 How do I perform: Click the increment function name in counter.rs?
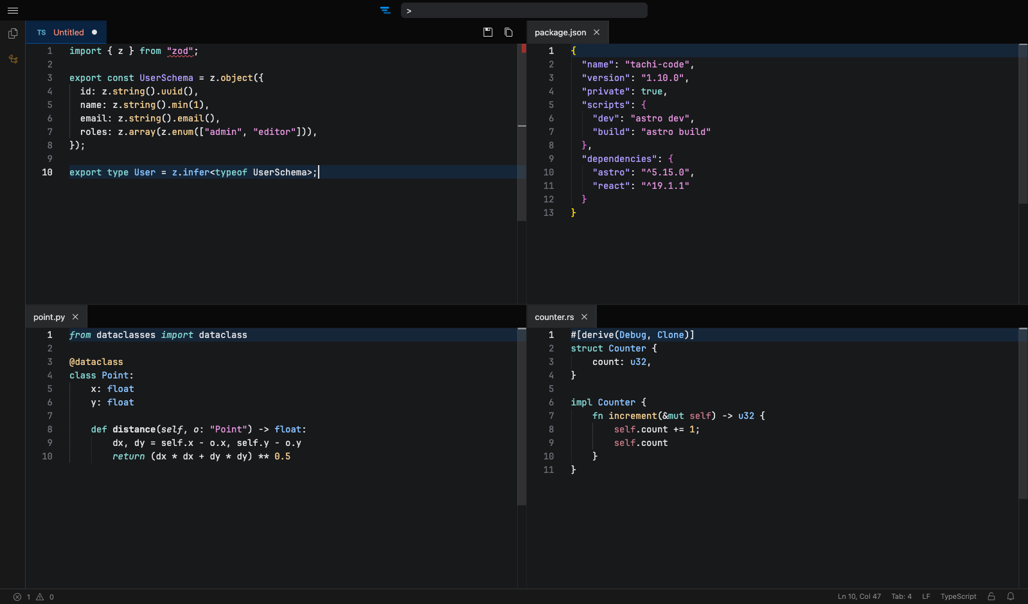(x=633, y=416)
